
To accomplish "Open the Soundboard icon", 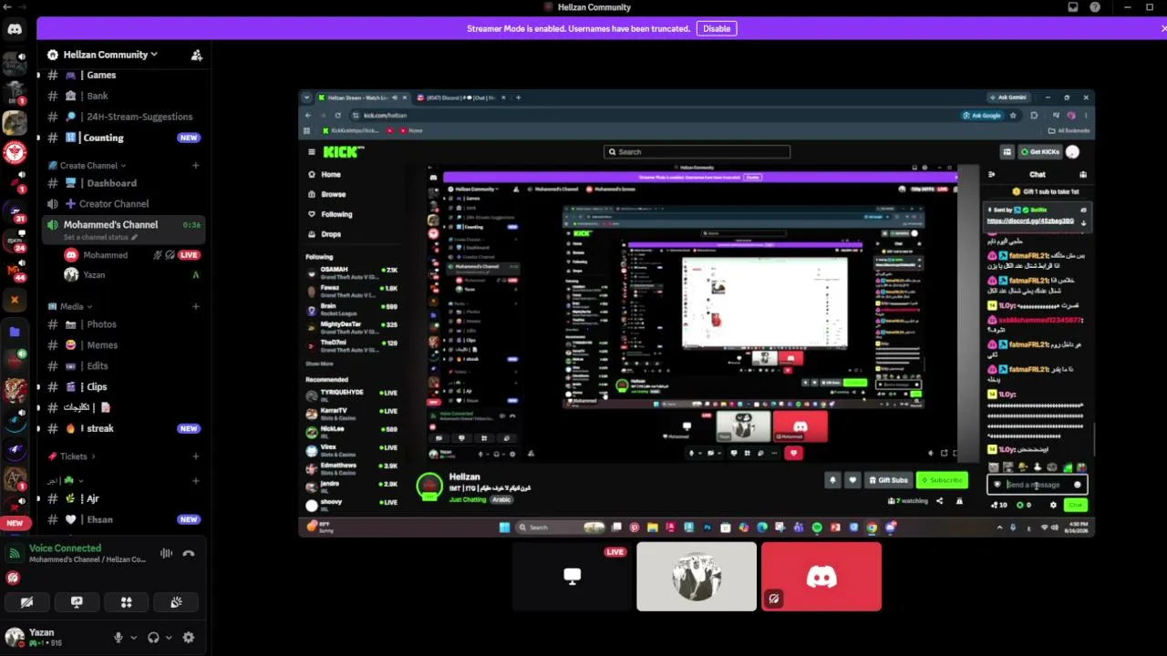I will point(176,602).
